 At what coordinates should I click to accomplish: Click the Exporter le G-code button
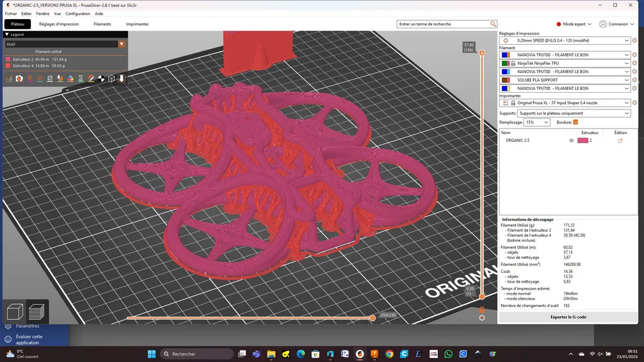(568, 317)
